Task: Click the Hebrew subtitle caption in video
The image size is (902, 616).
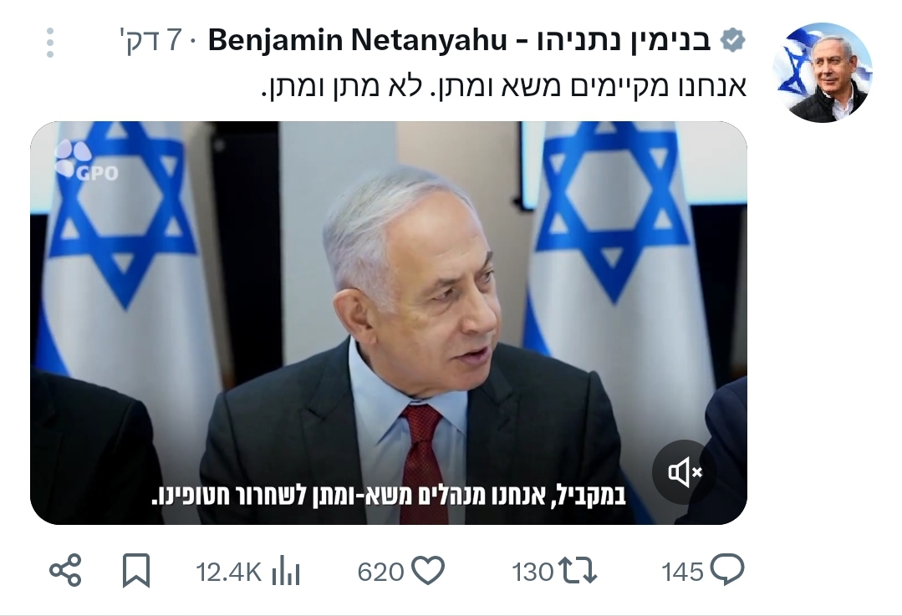Action: (388, 495)
